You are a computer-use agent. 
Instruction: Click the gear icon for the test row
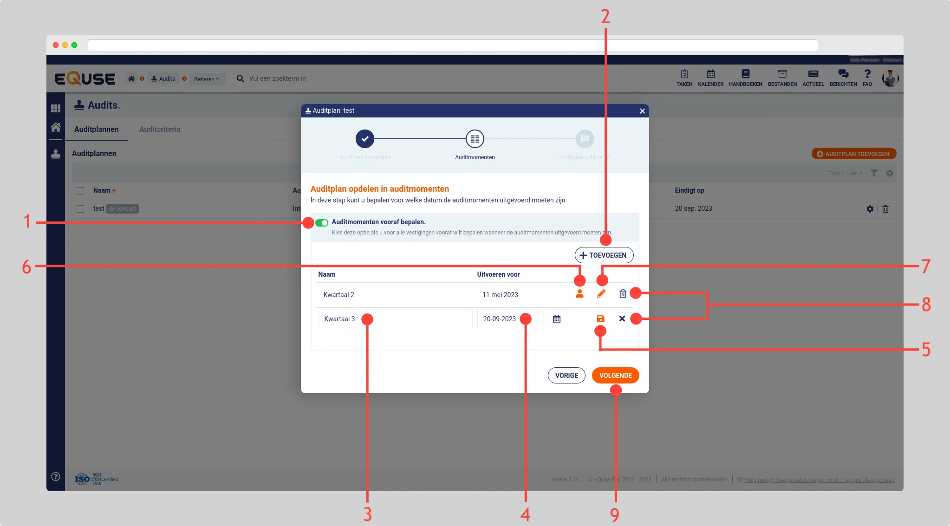(x=870, y=209)
